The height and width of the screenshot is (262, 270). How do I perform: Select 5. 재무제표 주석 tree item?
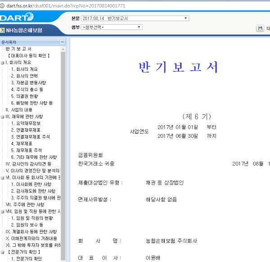coord(27,150)
